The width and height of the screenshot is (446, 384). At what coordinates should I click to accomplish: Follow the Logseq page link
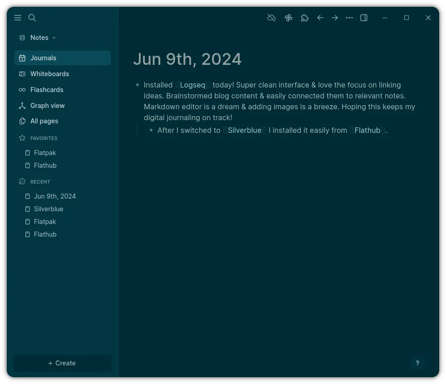pos(192,85)
